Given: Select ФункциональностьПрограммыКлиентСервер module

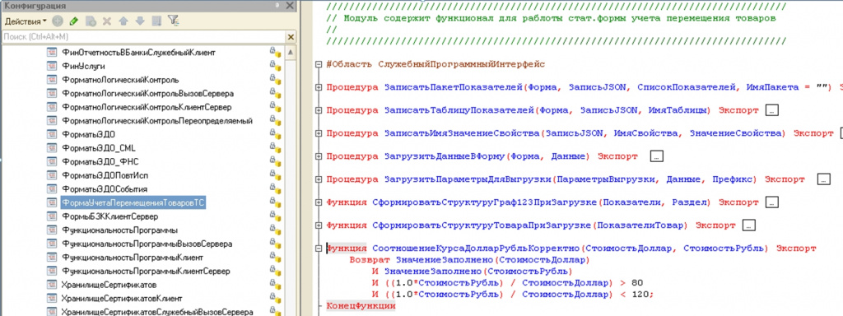Looking at the screenshot, I should tap(147, 272).
